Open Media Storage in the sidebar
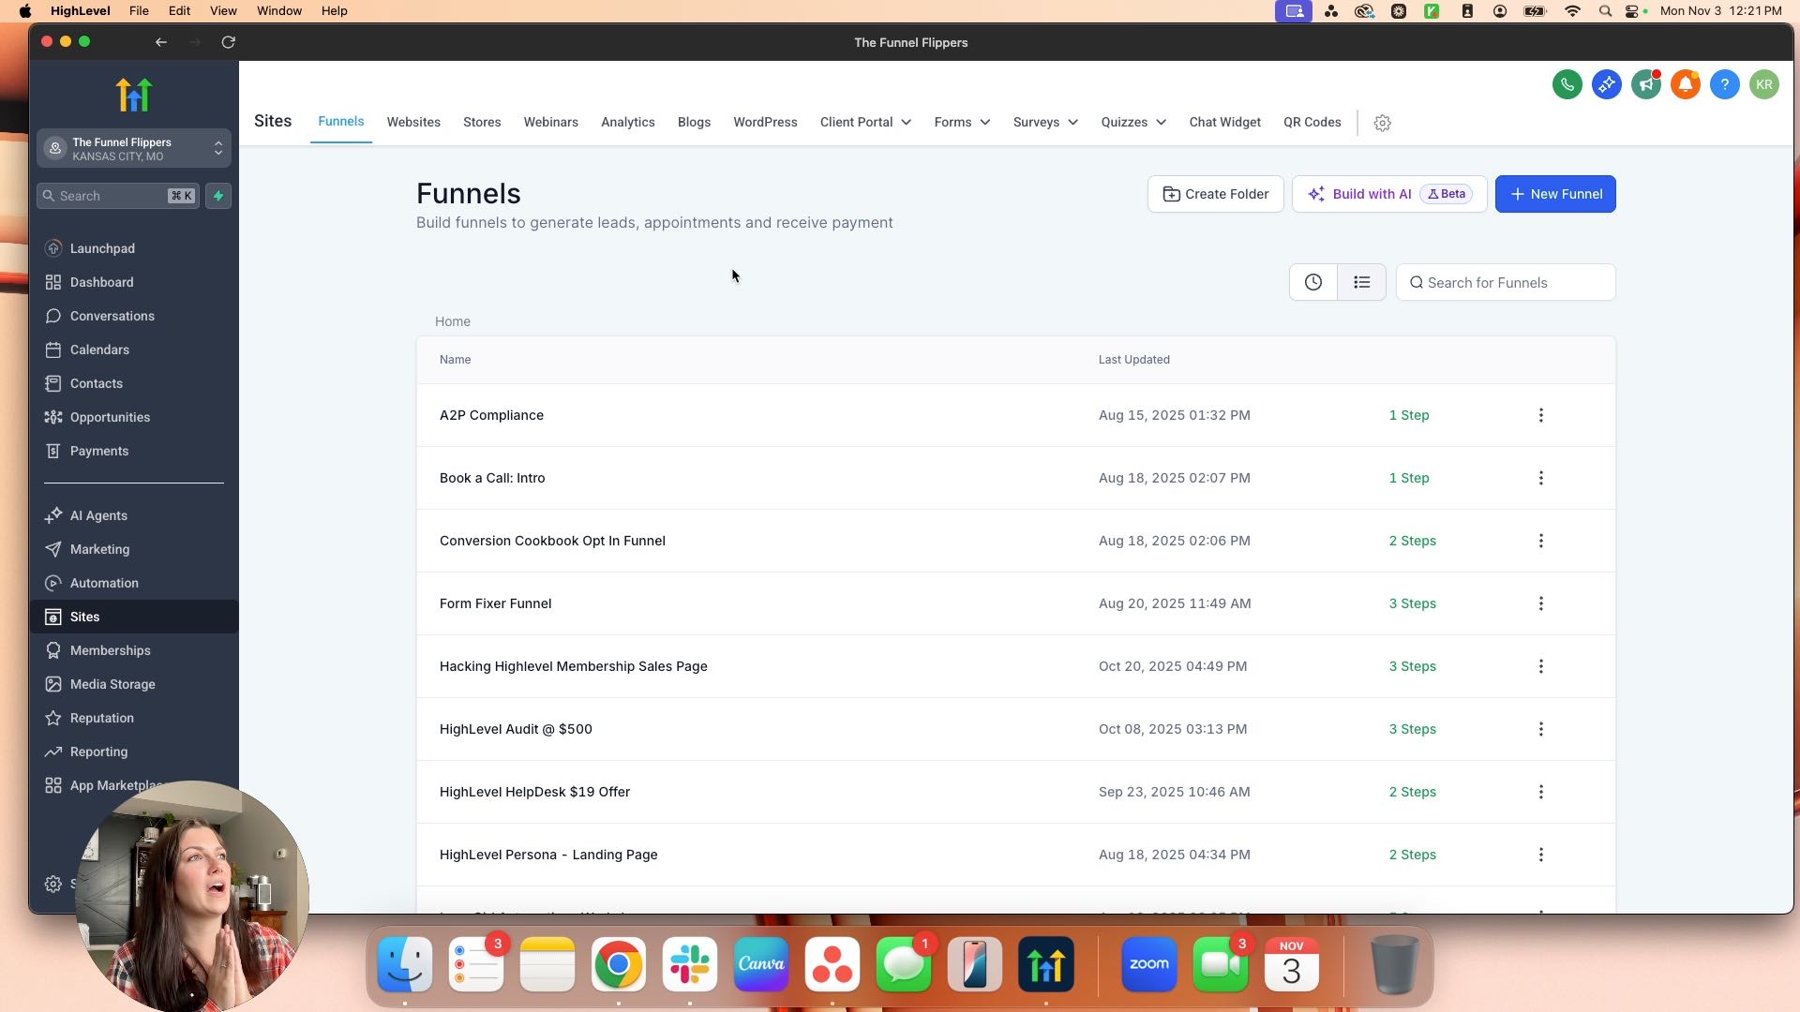The image size is (1800, 1012). coord(112,684)
